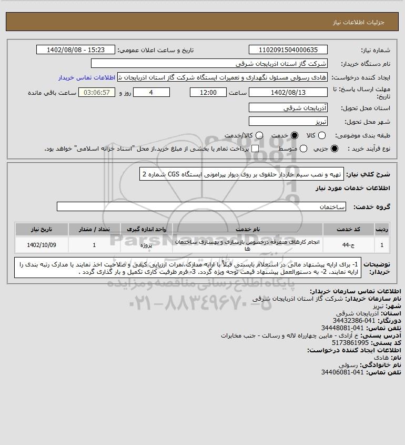405x445 pixels.
Task: Click the delivery city field تبریز
Action: [x=288, y=121]
